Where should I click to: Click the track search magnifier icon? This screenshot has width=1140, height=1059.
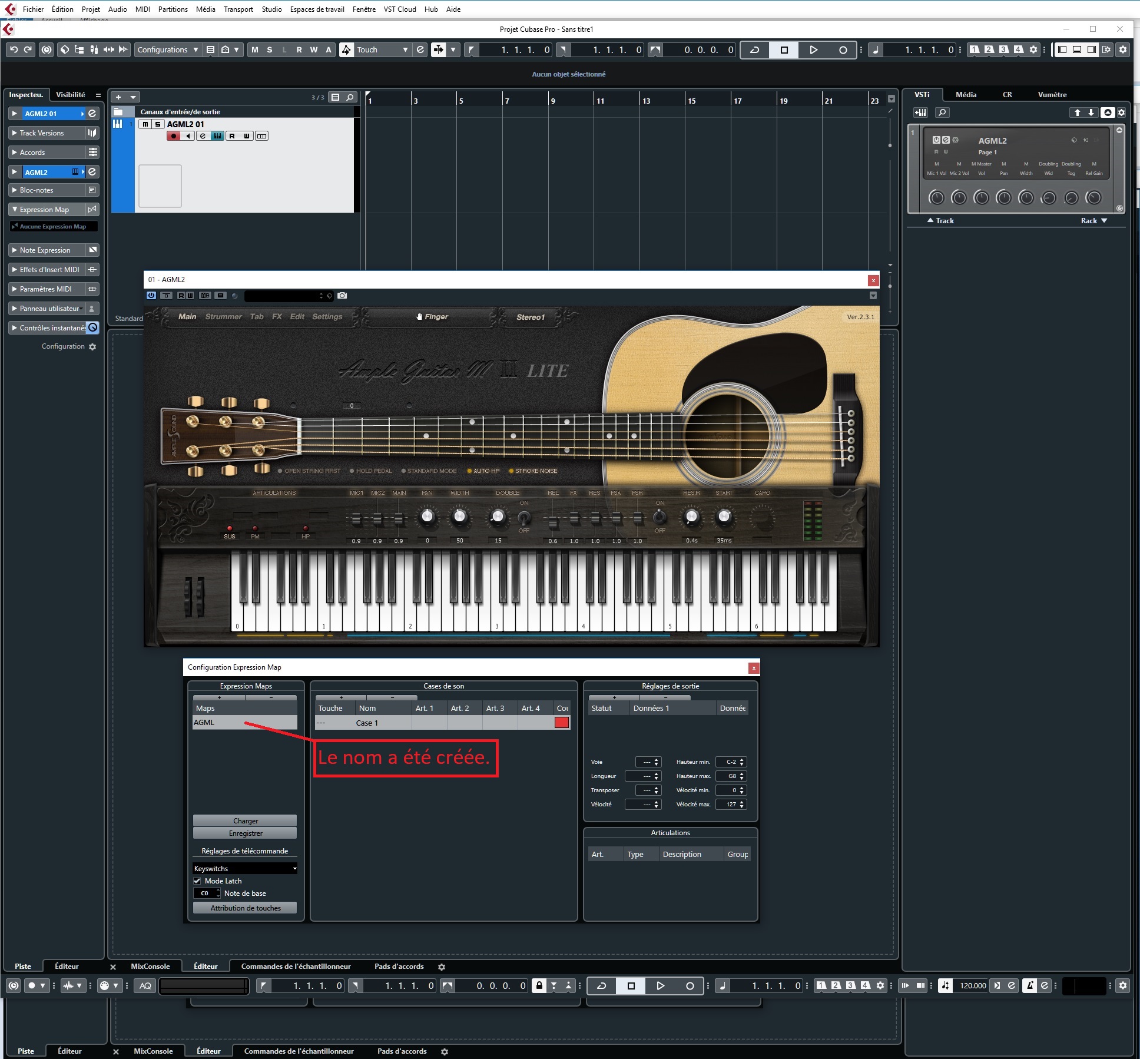point(350,97)
